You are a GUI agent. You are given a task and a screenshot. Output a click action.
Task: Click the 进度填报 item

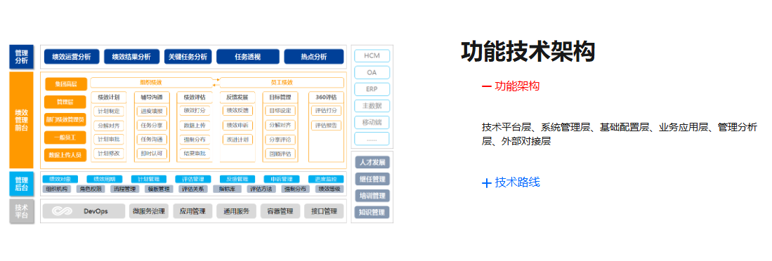point(152,111)
